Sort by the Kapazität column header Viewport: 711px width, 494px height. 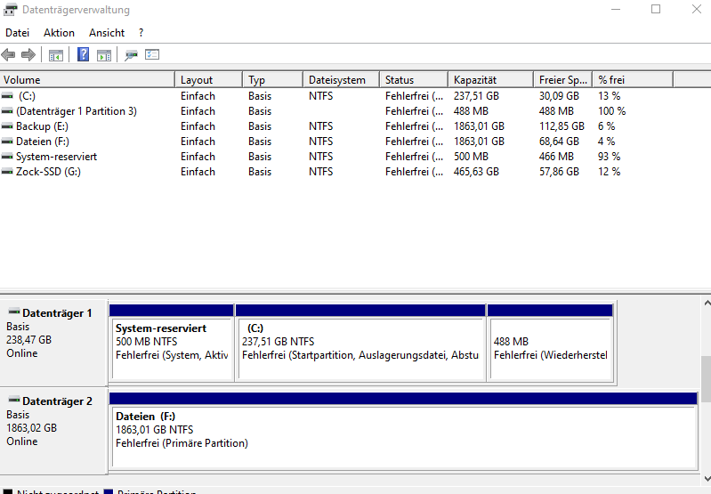(x=491, y=80)
